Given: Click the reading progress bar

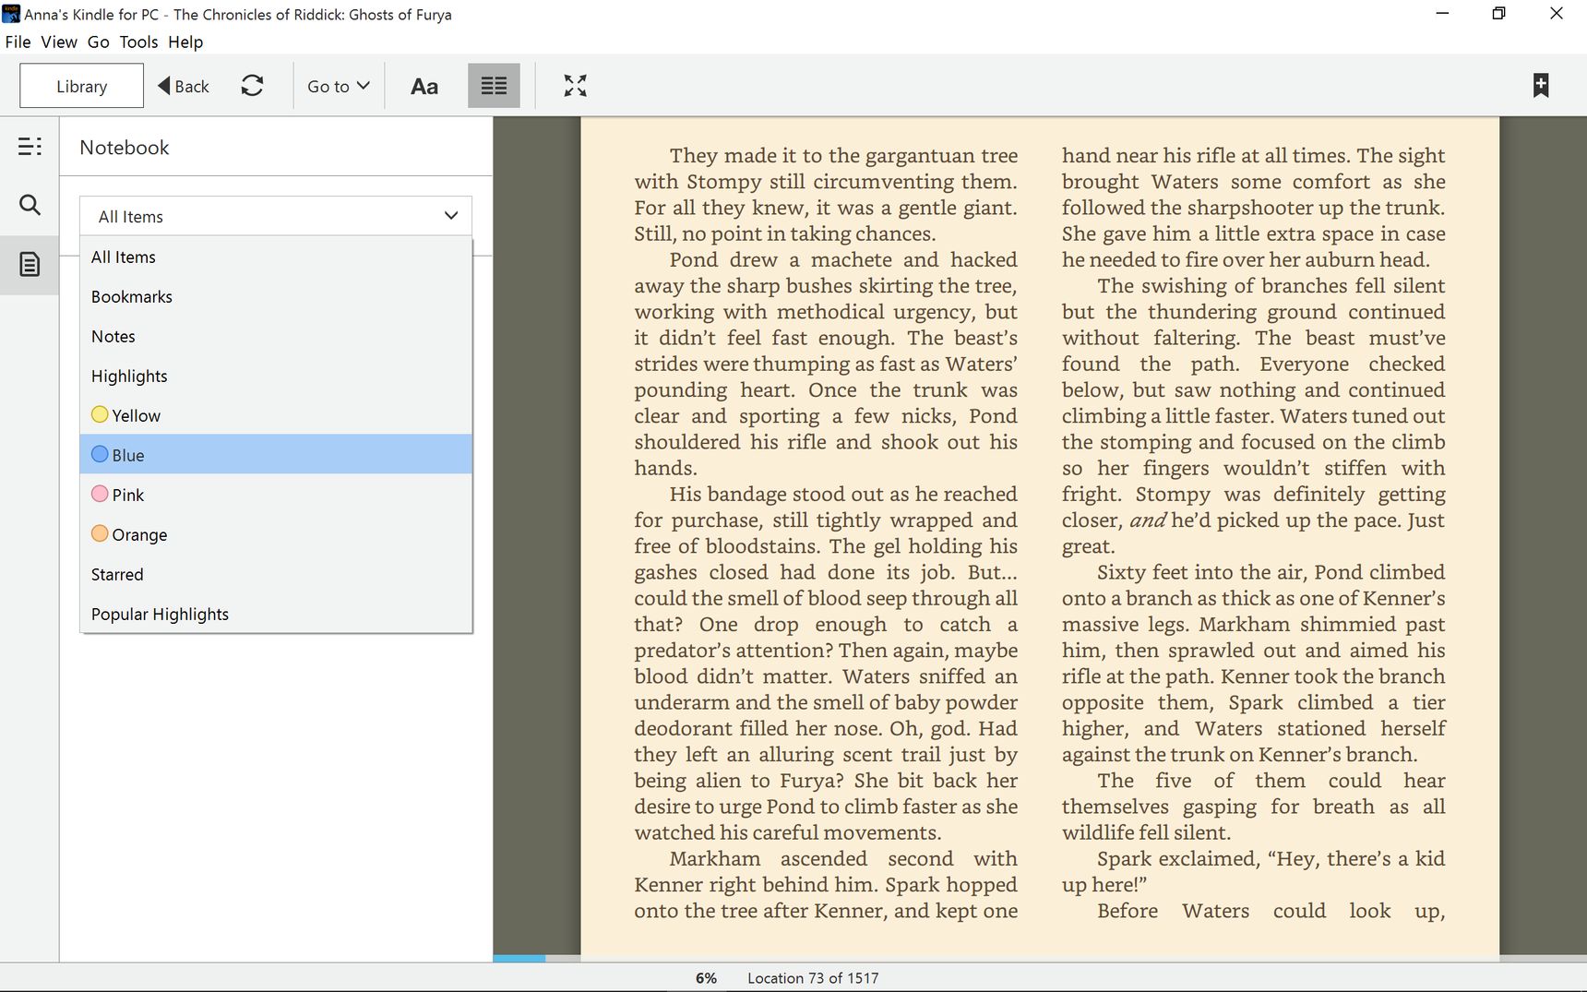Looking at the screenshot, I should pyautogui.click(x=1040, y=959).
